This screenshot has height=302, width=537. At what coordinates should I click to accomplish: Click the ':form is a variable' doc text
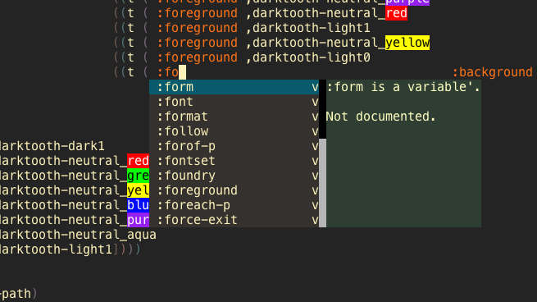tap(403, 87)
